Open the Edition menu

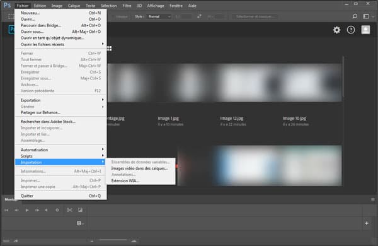pos(40,6)
